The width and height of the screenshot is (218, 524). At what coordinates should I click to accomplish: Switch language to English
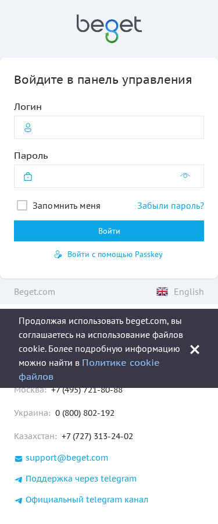pyautogui.click(x=188, y=292)
